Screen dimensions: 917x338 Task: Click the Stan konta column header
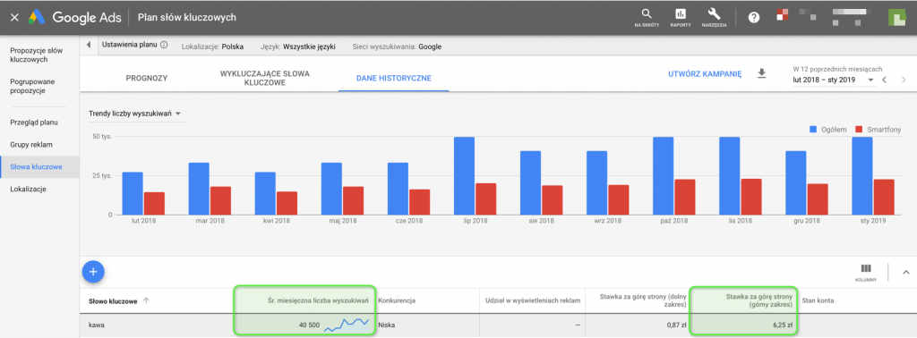tap(818, 300)
